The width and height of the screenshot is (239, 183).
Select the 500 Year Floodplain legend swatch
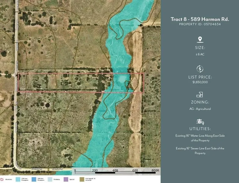tap(34, 180)
